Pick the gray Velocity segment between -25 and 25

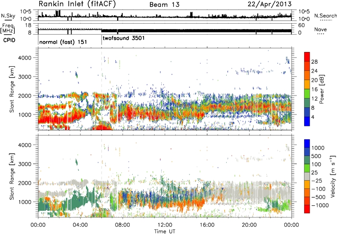click(x=307, y=176)
